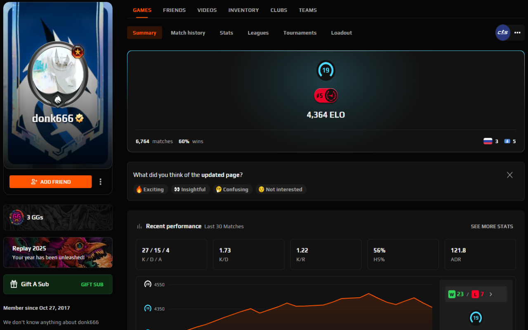Viewport: 528px width, 330px height.
Task: Select the Insightful feedback option
Action: point(191,189)
